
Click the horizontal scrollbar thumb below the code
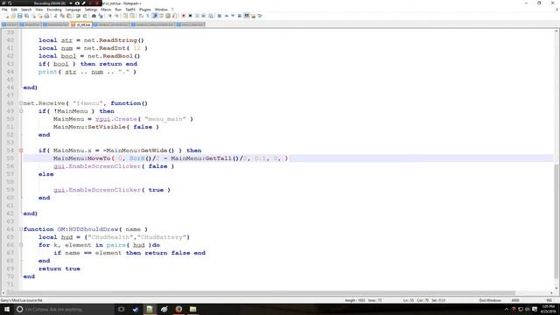[261, 293]
